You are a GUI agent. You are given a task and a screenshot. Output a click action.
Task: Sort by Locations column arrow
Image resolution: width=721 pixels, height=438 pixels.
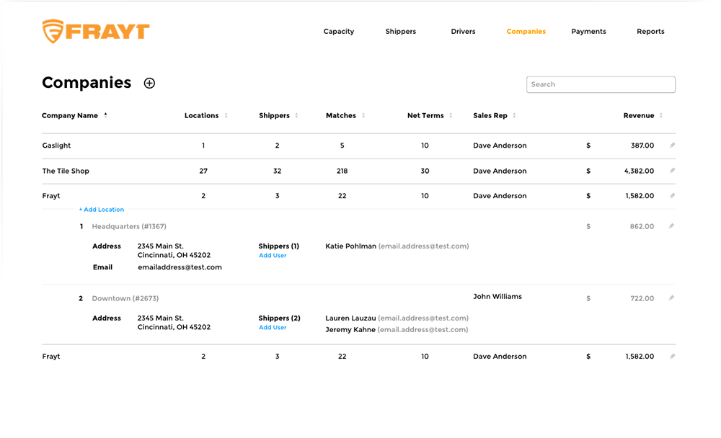click(226, 115)
